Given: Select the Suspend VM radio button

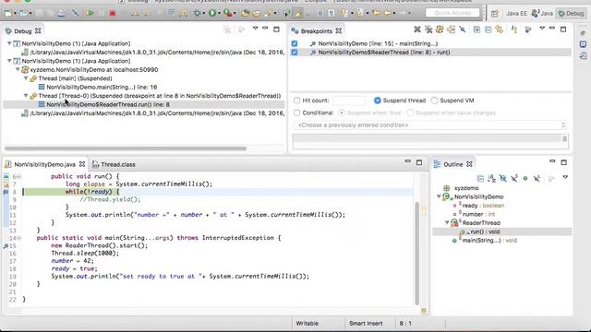Looking at the screenshot, I should (x=435, y=101).
